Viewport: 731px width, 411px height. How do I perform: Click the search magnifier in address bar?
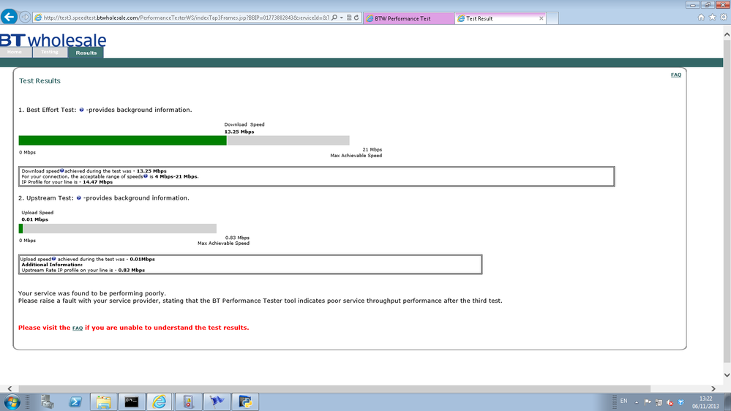coord(334,18)
